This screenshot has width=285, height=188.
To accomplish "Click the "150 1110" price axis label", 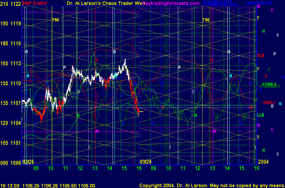I will point(10,83).
